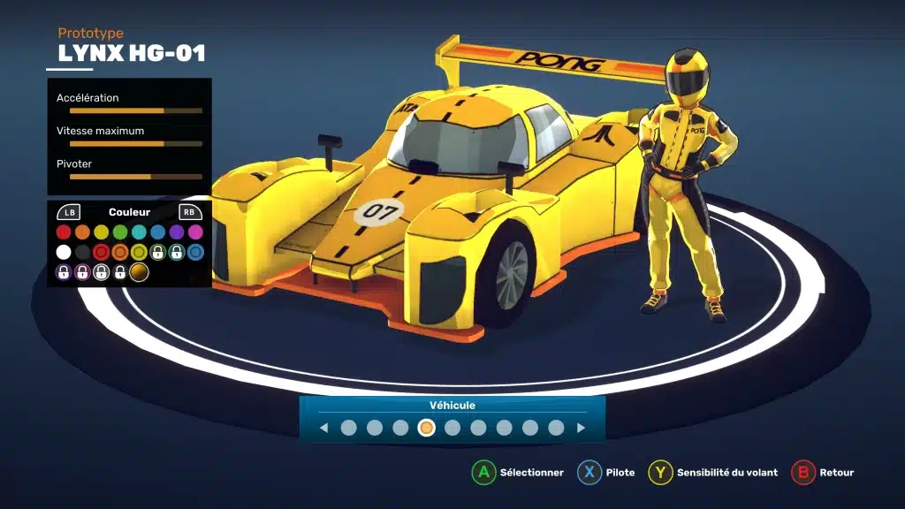The image size is (905, 509).
Task: Select the highlighted orange vehicle dot
Action: [426, 428]
